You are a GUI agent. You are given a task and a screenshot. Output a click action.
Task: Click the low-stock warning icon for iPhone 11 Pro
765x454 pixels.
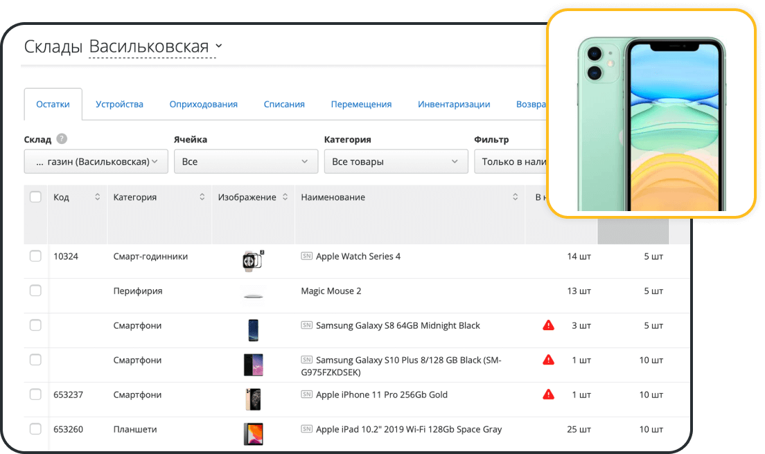(548, 394)
